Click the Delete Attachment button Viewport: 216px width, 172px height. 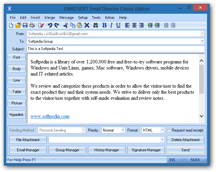click(x=186, y=140)
